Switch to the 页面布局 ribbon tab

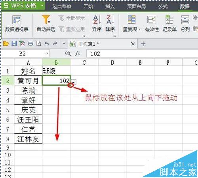pyautogui.click(x=136, y=6)
